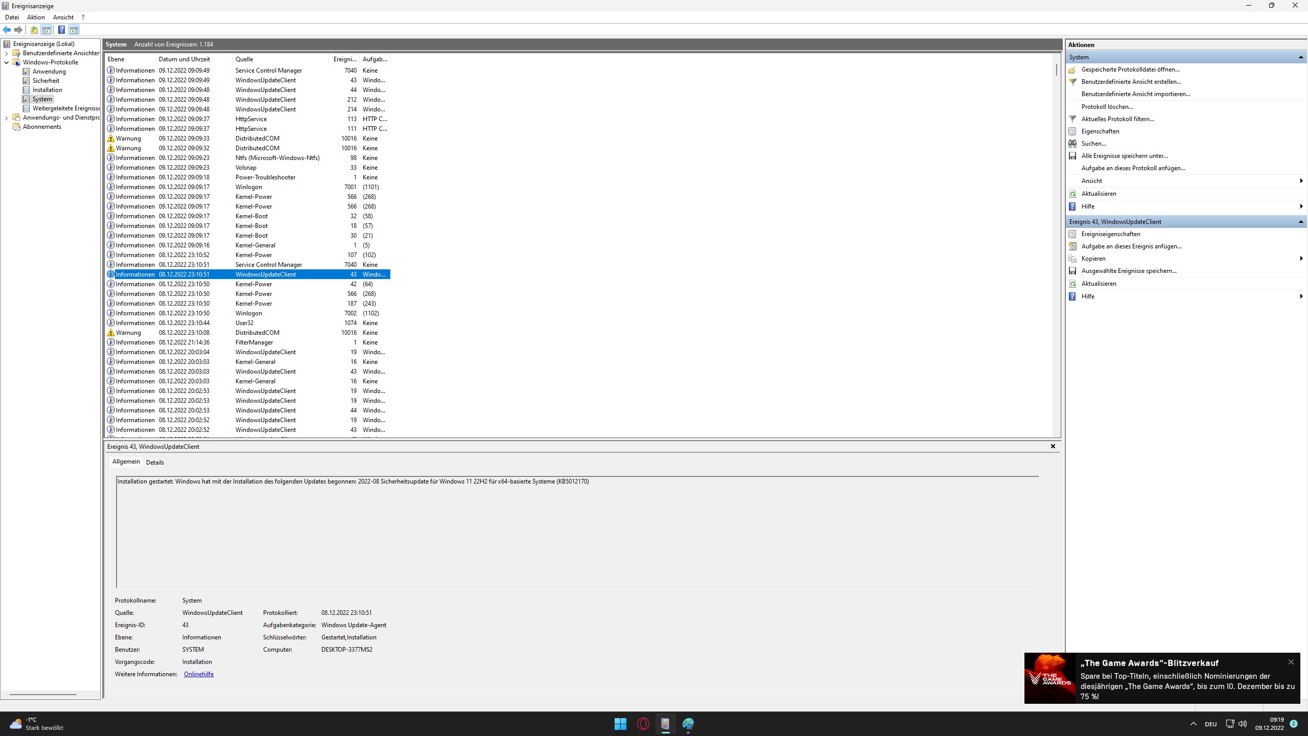Image resolution: width=1308 pixels, height=736 pixels.
Task: Click the binoculars icon for 'Suchen...'
Action: click(1072, 144)
